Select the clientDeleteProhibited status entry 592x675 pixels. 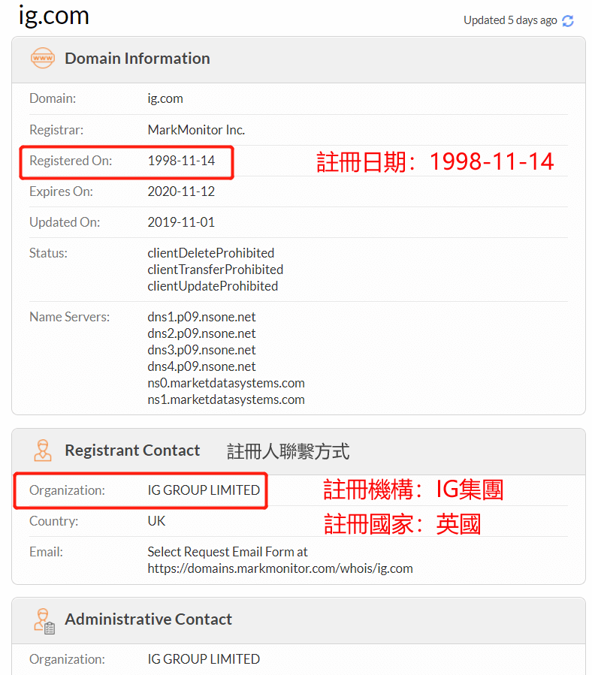tap(210, 253)
